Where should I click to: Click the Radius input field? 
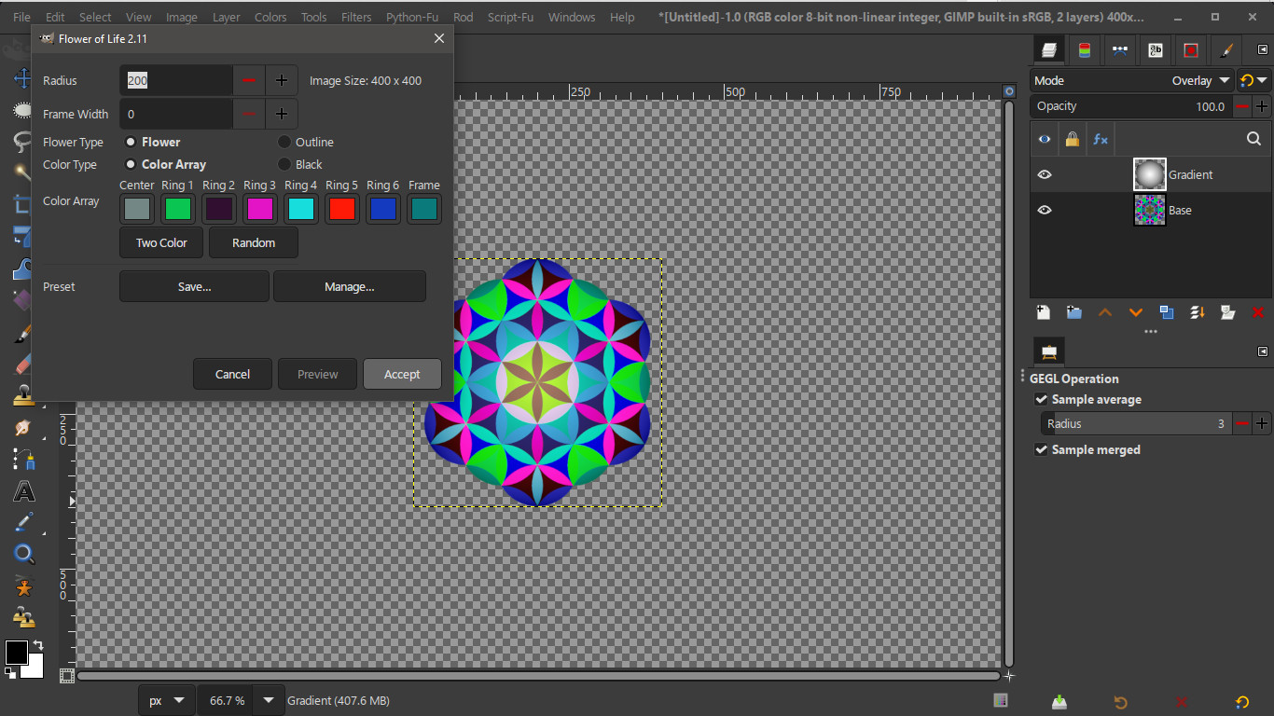click(x=176, y=81)
